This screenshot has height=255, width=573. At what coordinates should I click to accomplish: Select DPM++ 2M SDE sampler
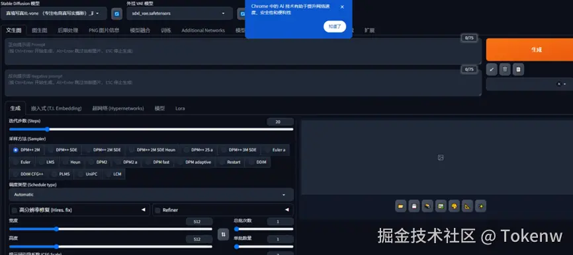point(103,150)
